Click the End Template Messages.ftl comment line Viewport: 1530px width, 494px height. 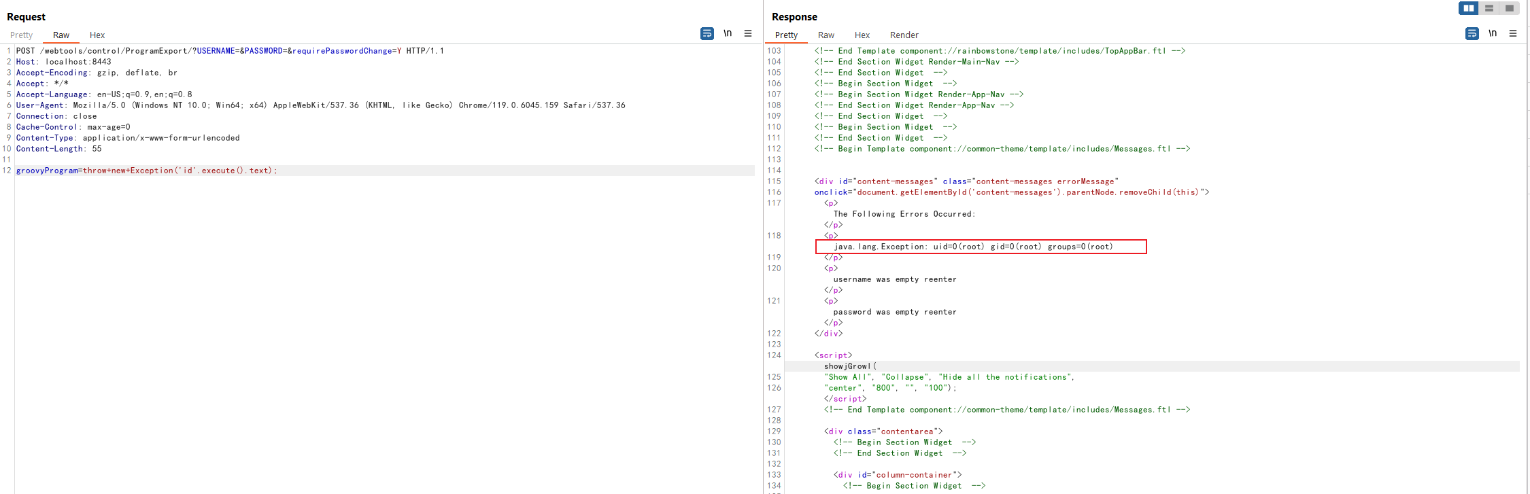pyautogui.click(x=1007, y=410)
